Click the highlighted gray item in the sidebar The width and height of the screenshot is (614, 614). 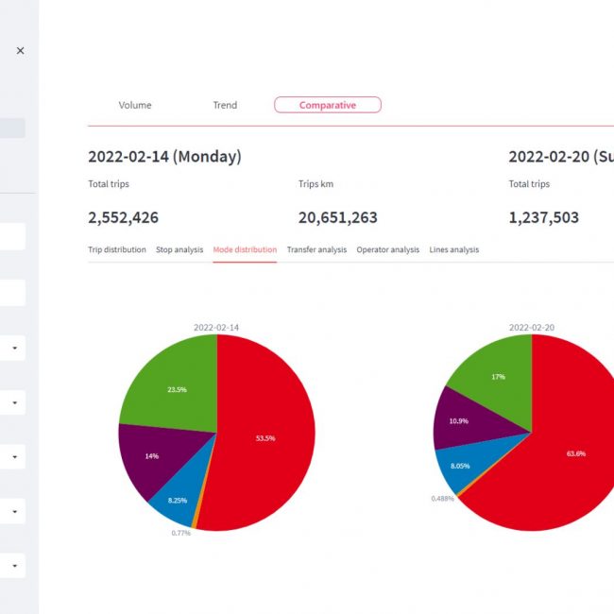(x=12, y=128)
